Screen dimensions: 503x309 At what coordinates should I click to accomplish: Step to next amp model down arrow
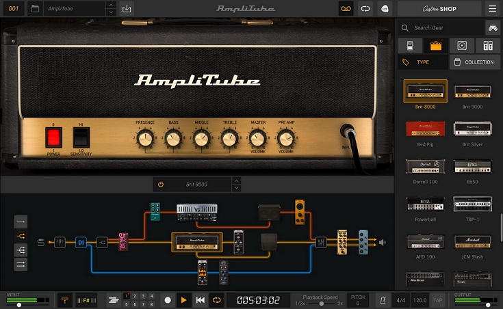tap(236, 188)
